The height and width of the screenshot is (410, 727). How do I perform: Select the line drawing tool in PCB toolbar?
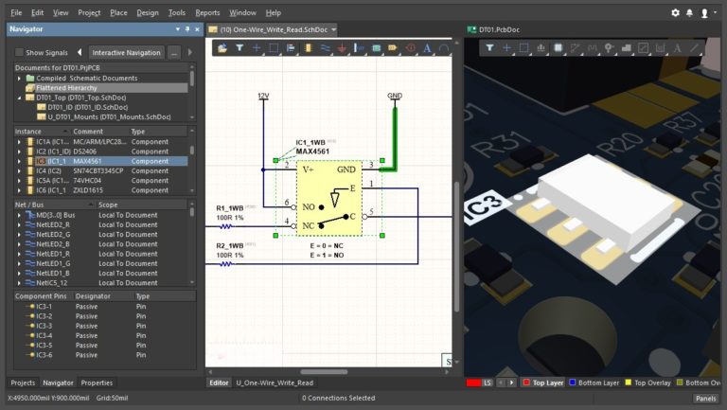[x=694, y=47]
